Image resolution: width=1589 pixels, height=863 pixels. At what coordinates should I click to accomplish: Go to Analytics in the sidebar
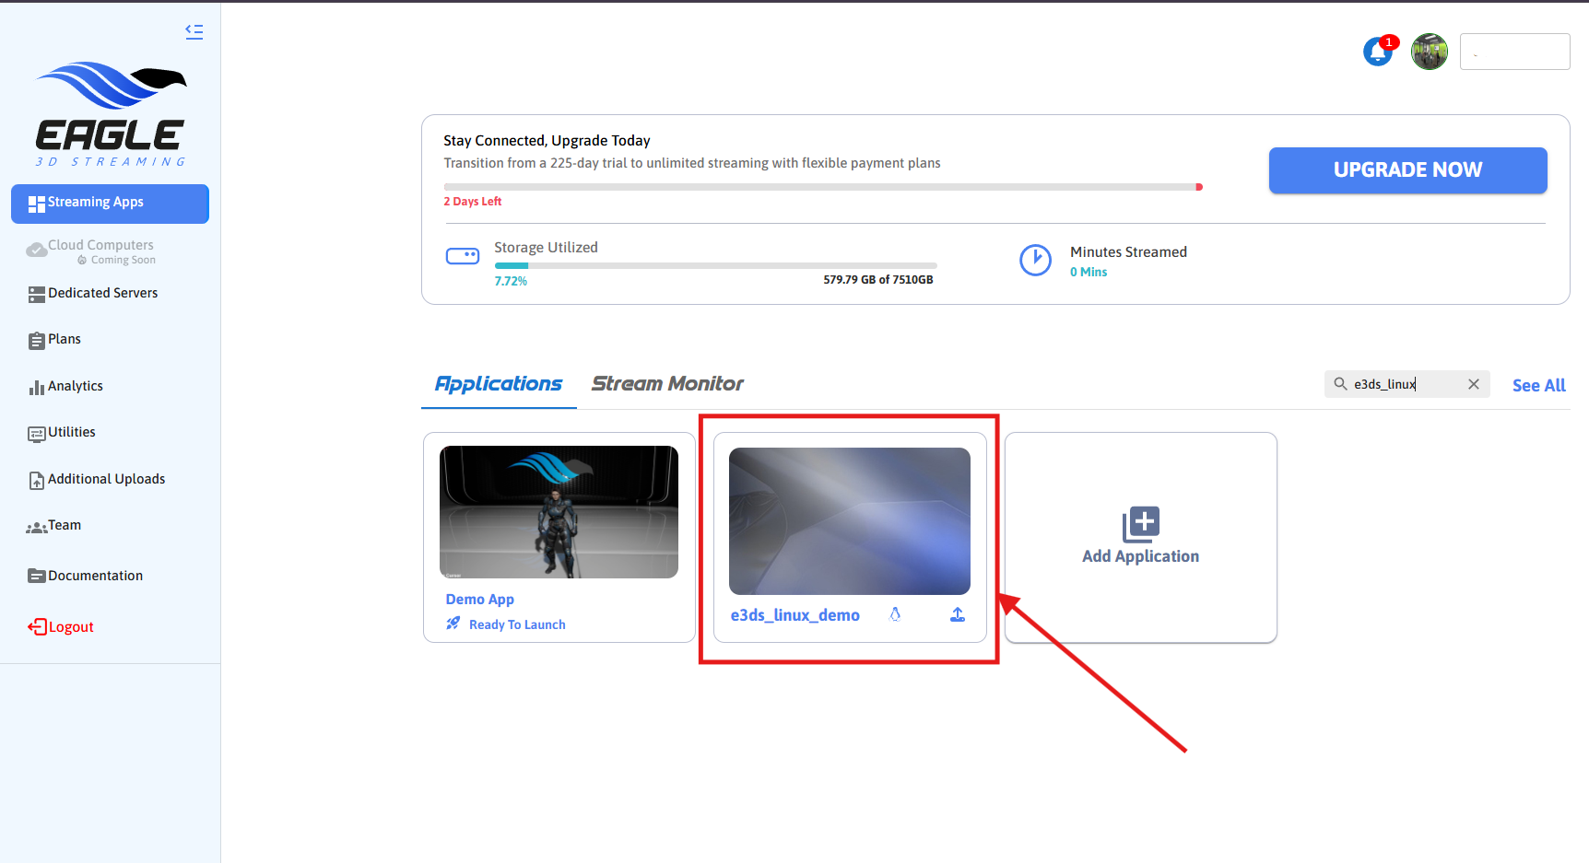point(76,386)
